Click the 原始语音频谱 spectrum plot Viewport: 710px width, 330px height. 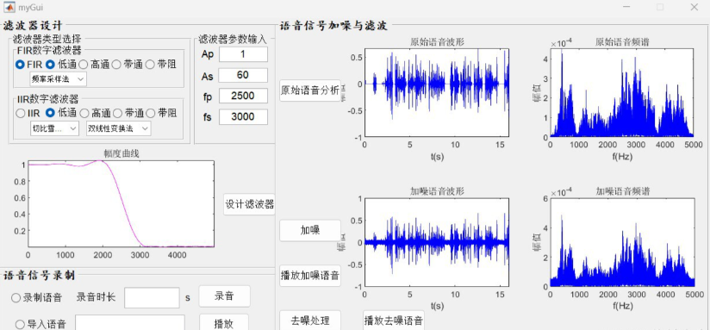(622, 93)
